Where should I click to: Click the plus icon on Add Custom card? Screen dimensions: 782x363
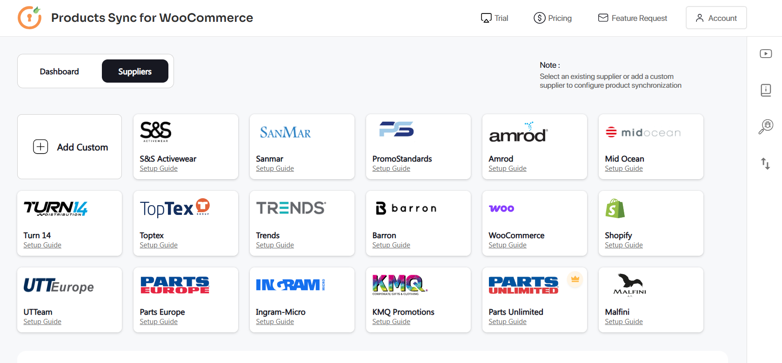coord(40,147)
